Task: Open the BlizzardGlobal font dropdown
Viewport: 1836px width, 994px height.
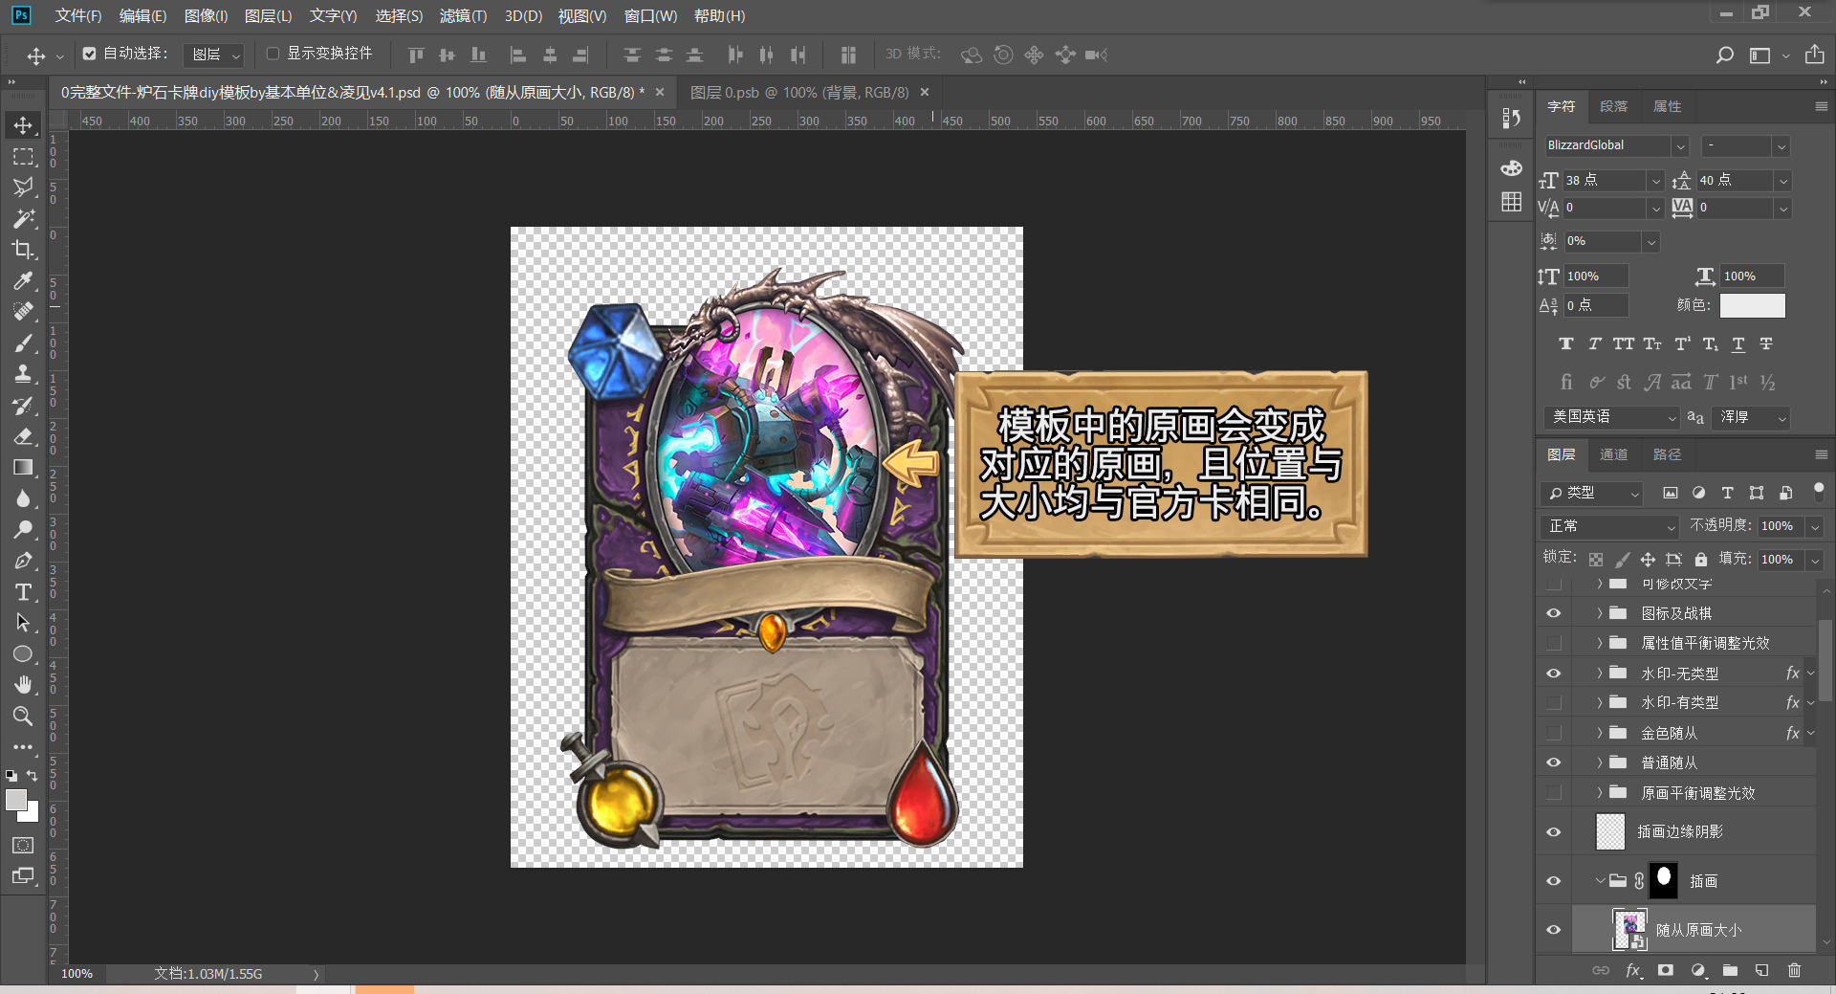Action: tap(1680, 146)
